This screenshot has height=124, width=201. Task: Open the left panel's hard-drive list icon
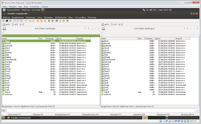pyautogui.click(x=4, y=28)
